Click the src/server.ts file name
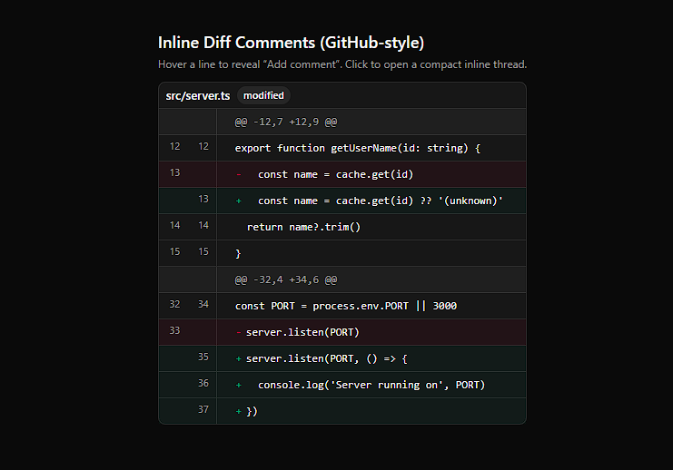The width and height of the screenshot is (673, 470). point(198,95)
